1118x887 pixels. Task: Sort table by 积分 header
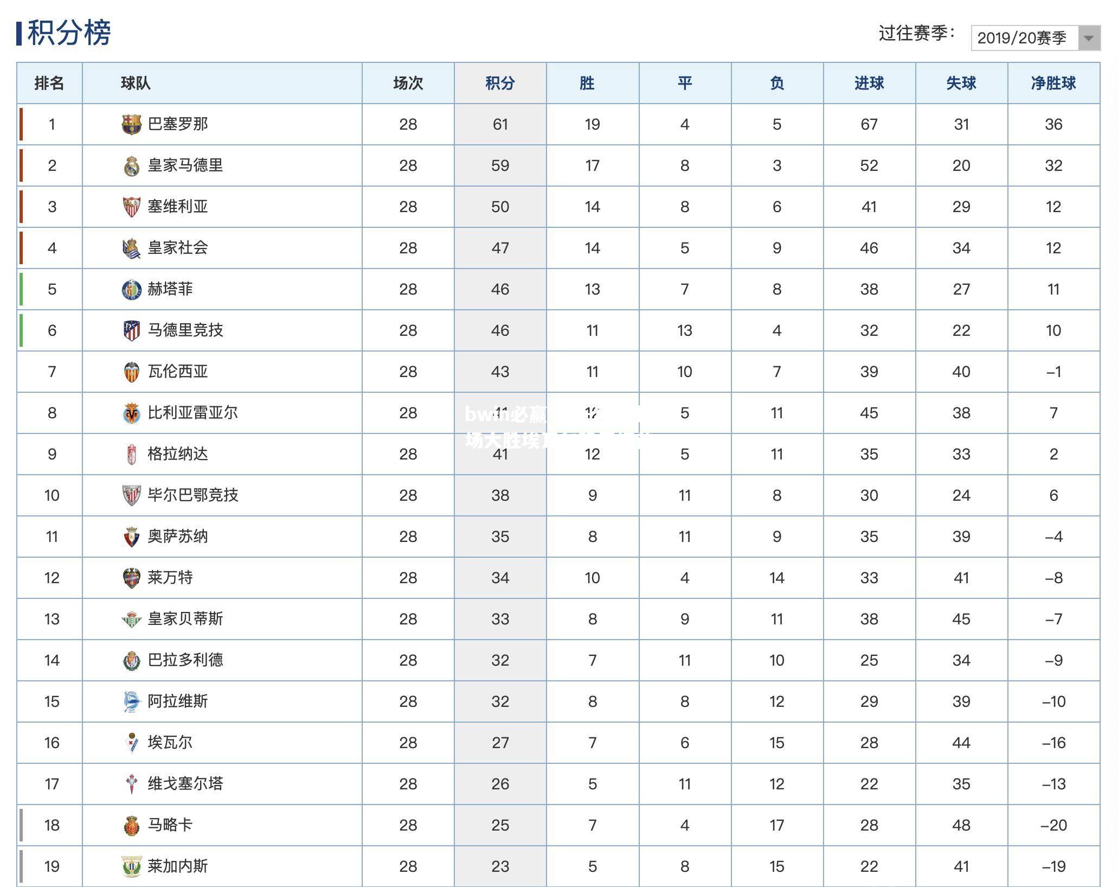click(x=500, y=83)
